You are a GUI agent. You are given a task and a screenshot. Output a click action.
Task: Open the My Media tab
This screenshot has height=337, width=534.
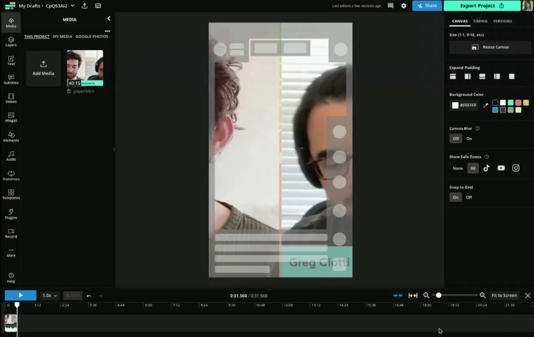tap(62, 36)
